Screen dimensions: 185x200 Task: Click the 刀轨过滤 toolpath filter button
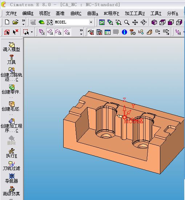pyautogui.click(x=12, y=166)
